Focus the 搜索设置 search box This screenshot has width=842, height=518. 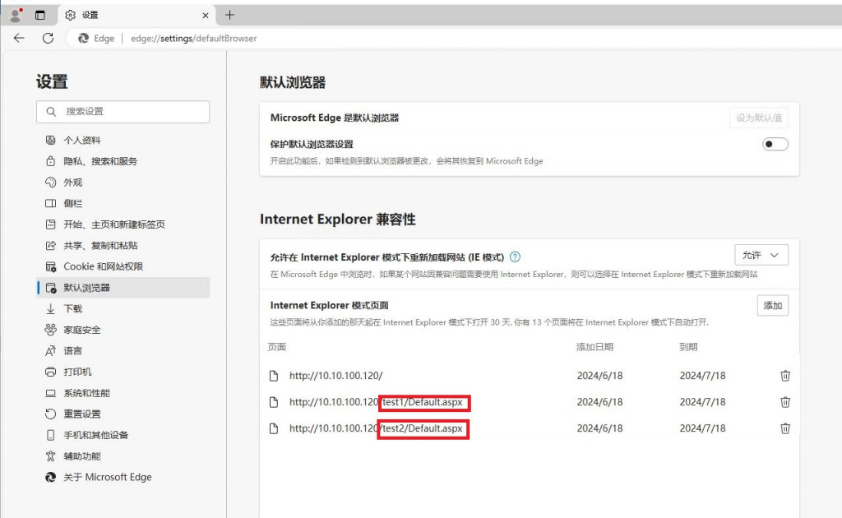[x=123, y=112]
